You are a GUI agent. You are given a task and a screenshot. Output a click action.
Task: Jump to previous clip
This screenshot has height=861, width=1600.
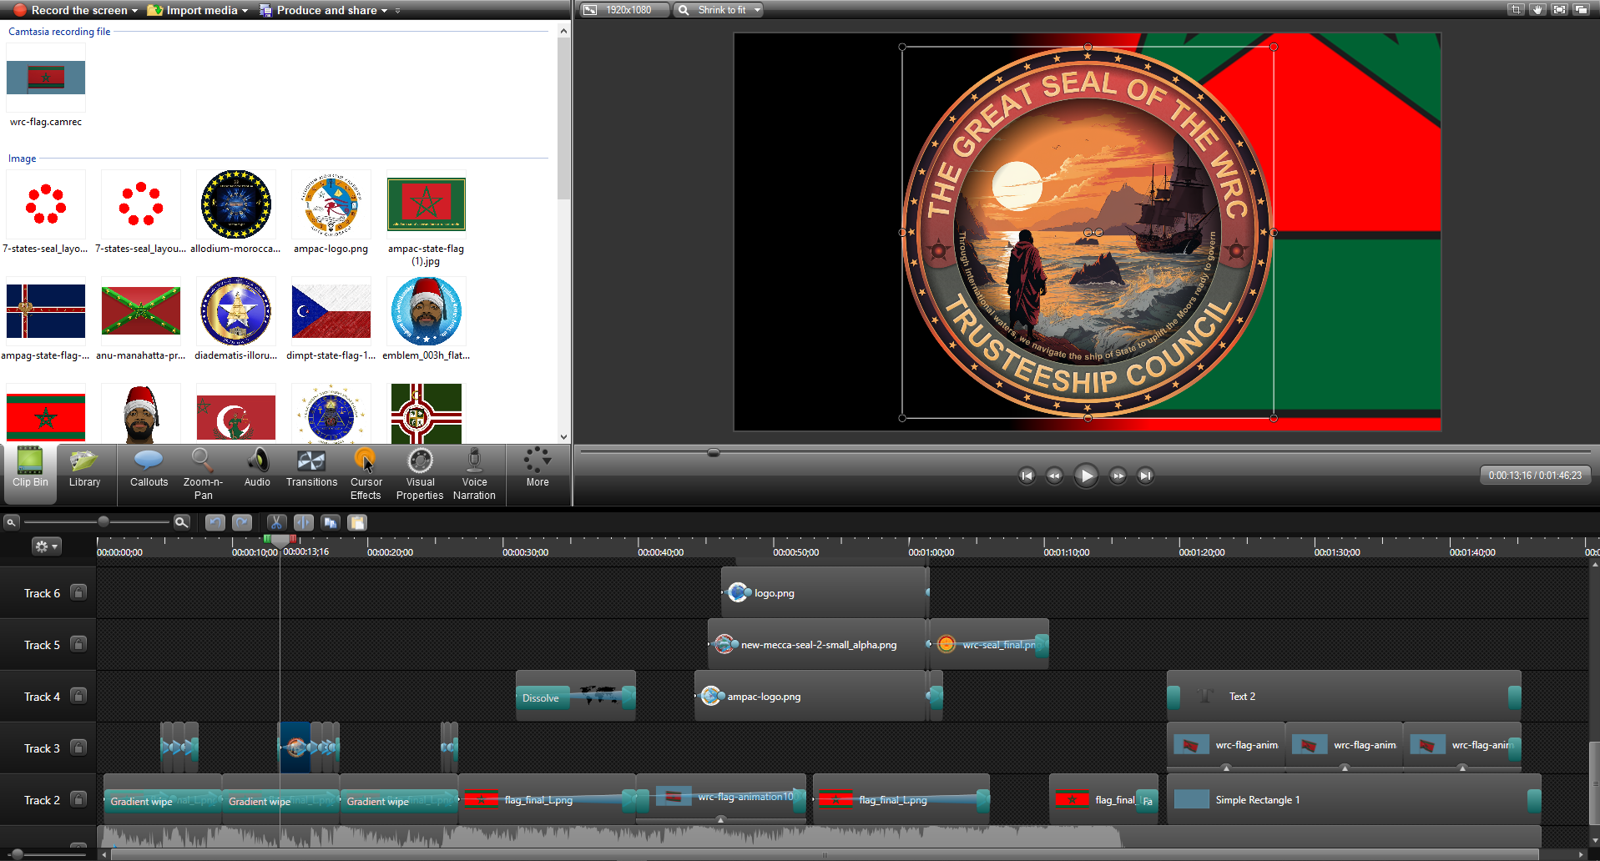1027,476
